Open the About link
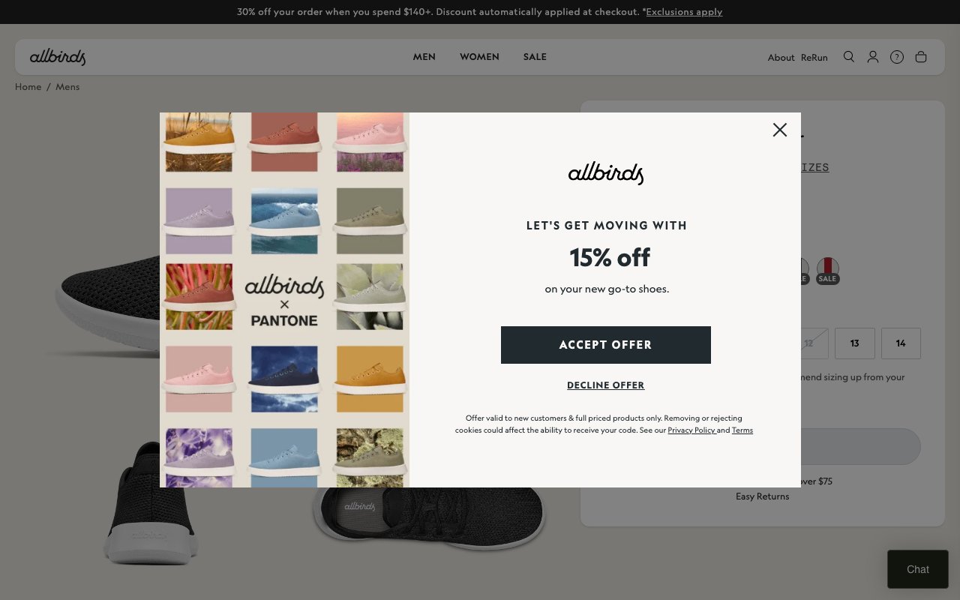This screenshot has height=600, width=960. pyautogui.click(x=781, y=58)
